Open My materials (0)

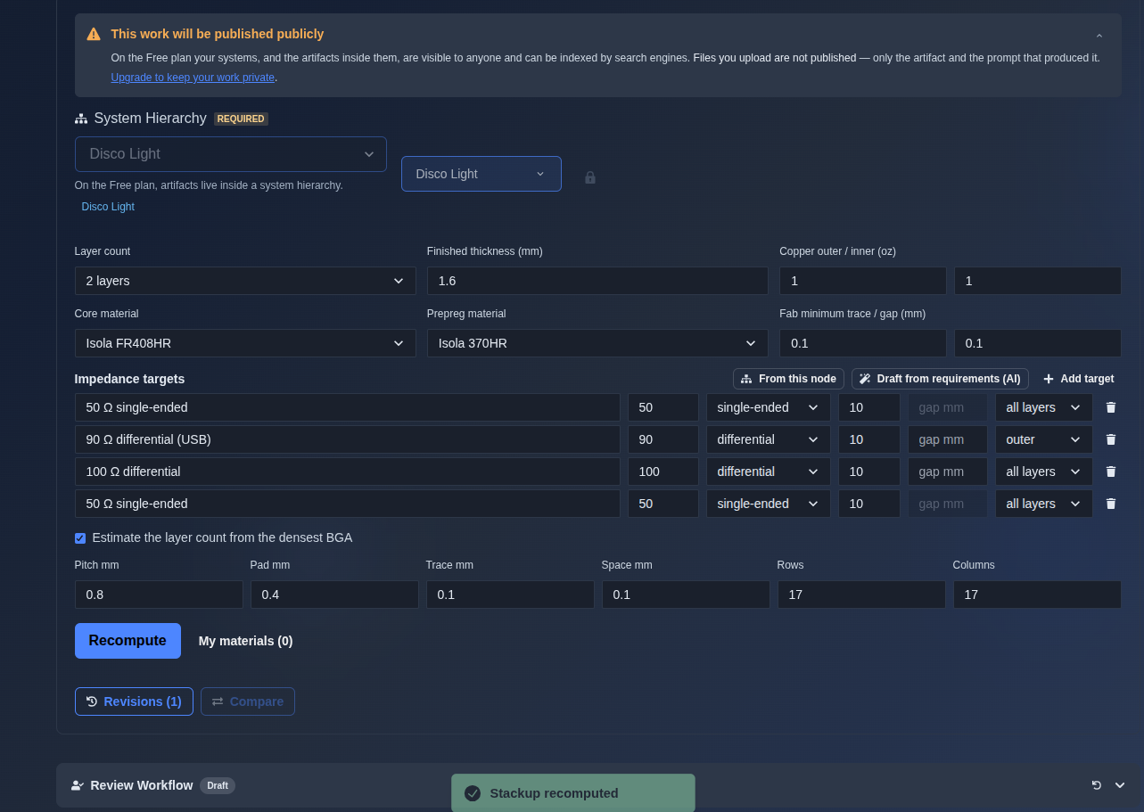pyautogui.click(x=245, y=641)
